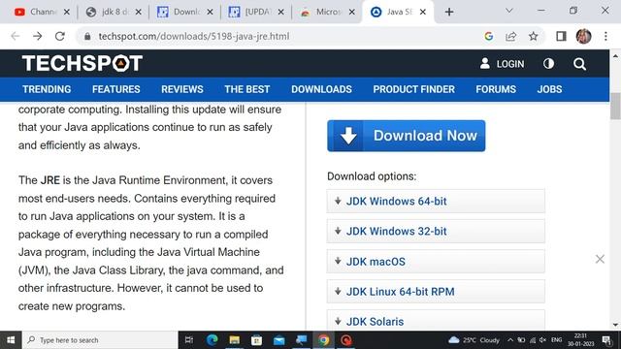621x349 pixels.
Task: Show hidden system tray icons
Action: (510, 340)
